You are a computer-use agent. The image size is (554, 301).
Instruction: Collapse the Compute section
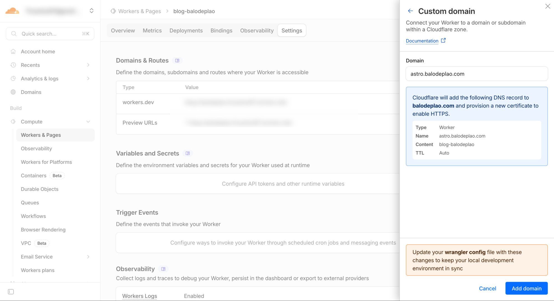(88, 122)
